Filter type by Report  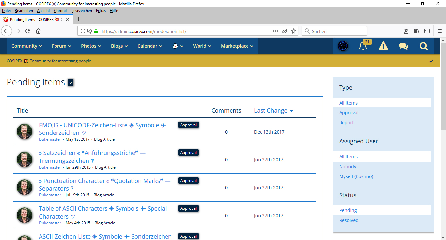(346, 123)
